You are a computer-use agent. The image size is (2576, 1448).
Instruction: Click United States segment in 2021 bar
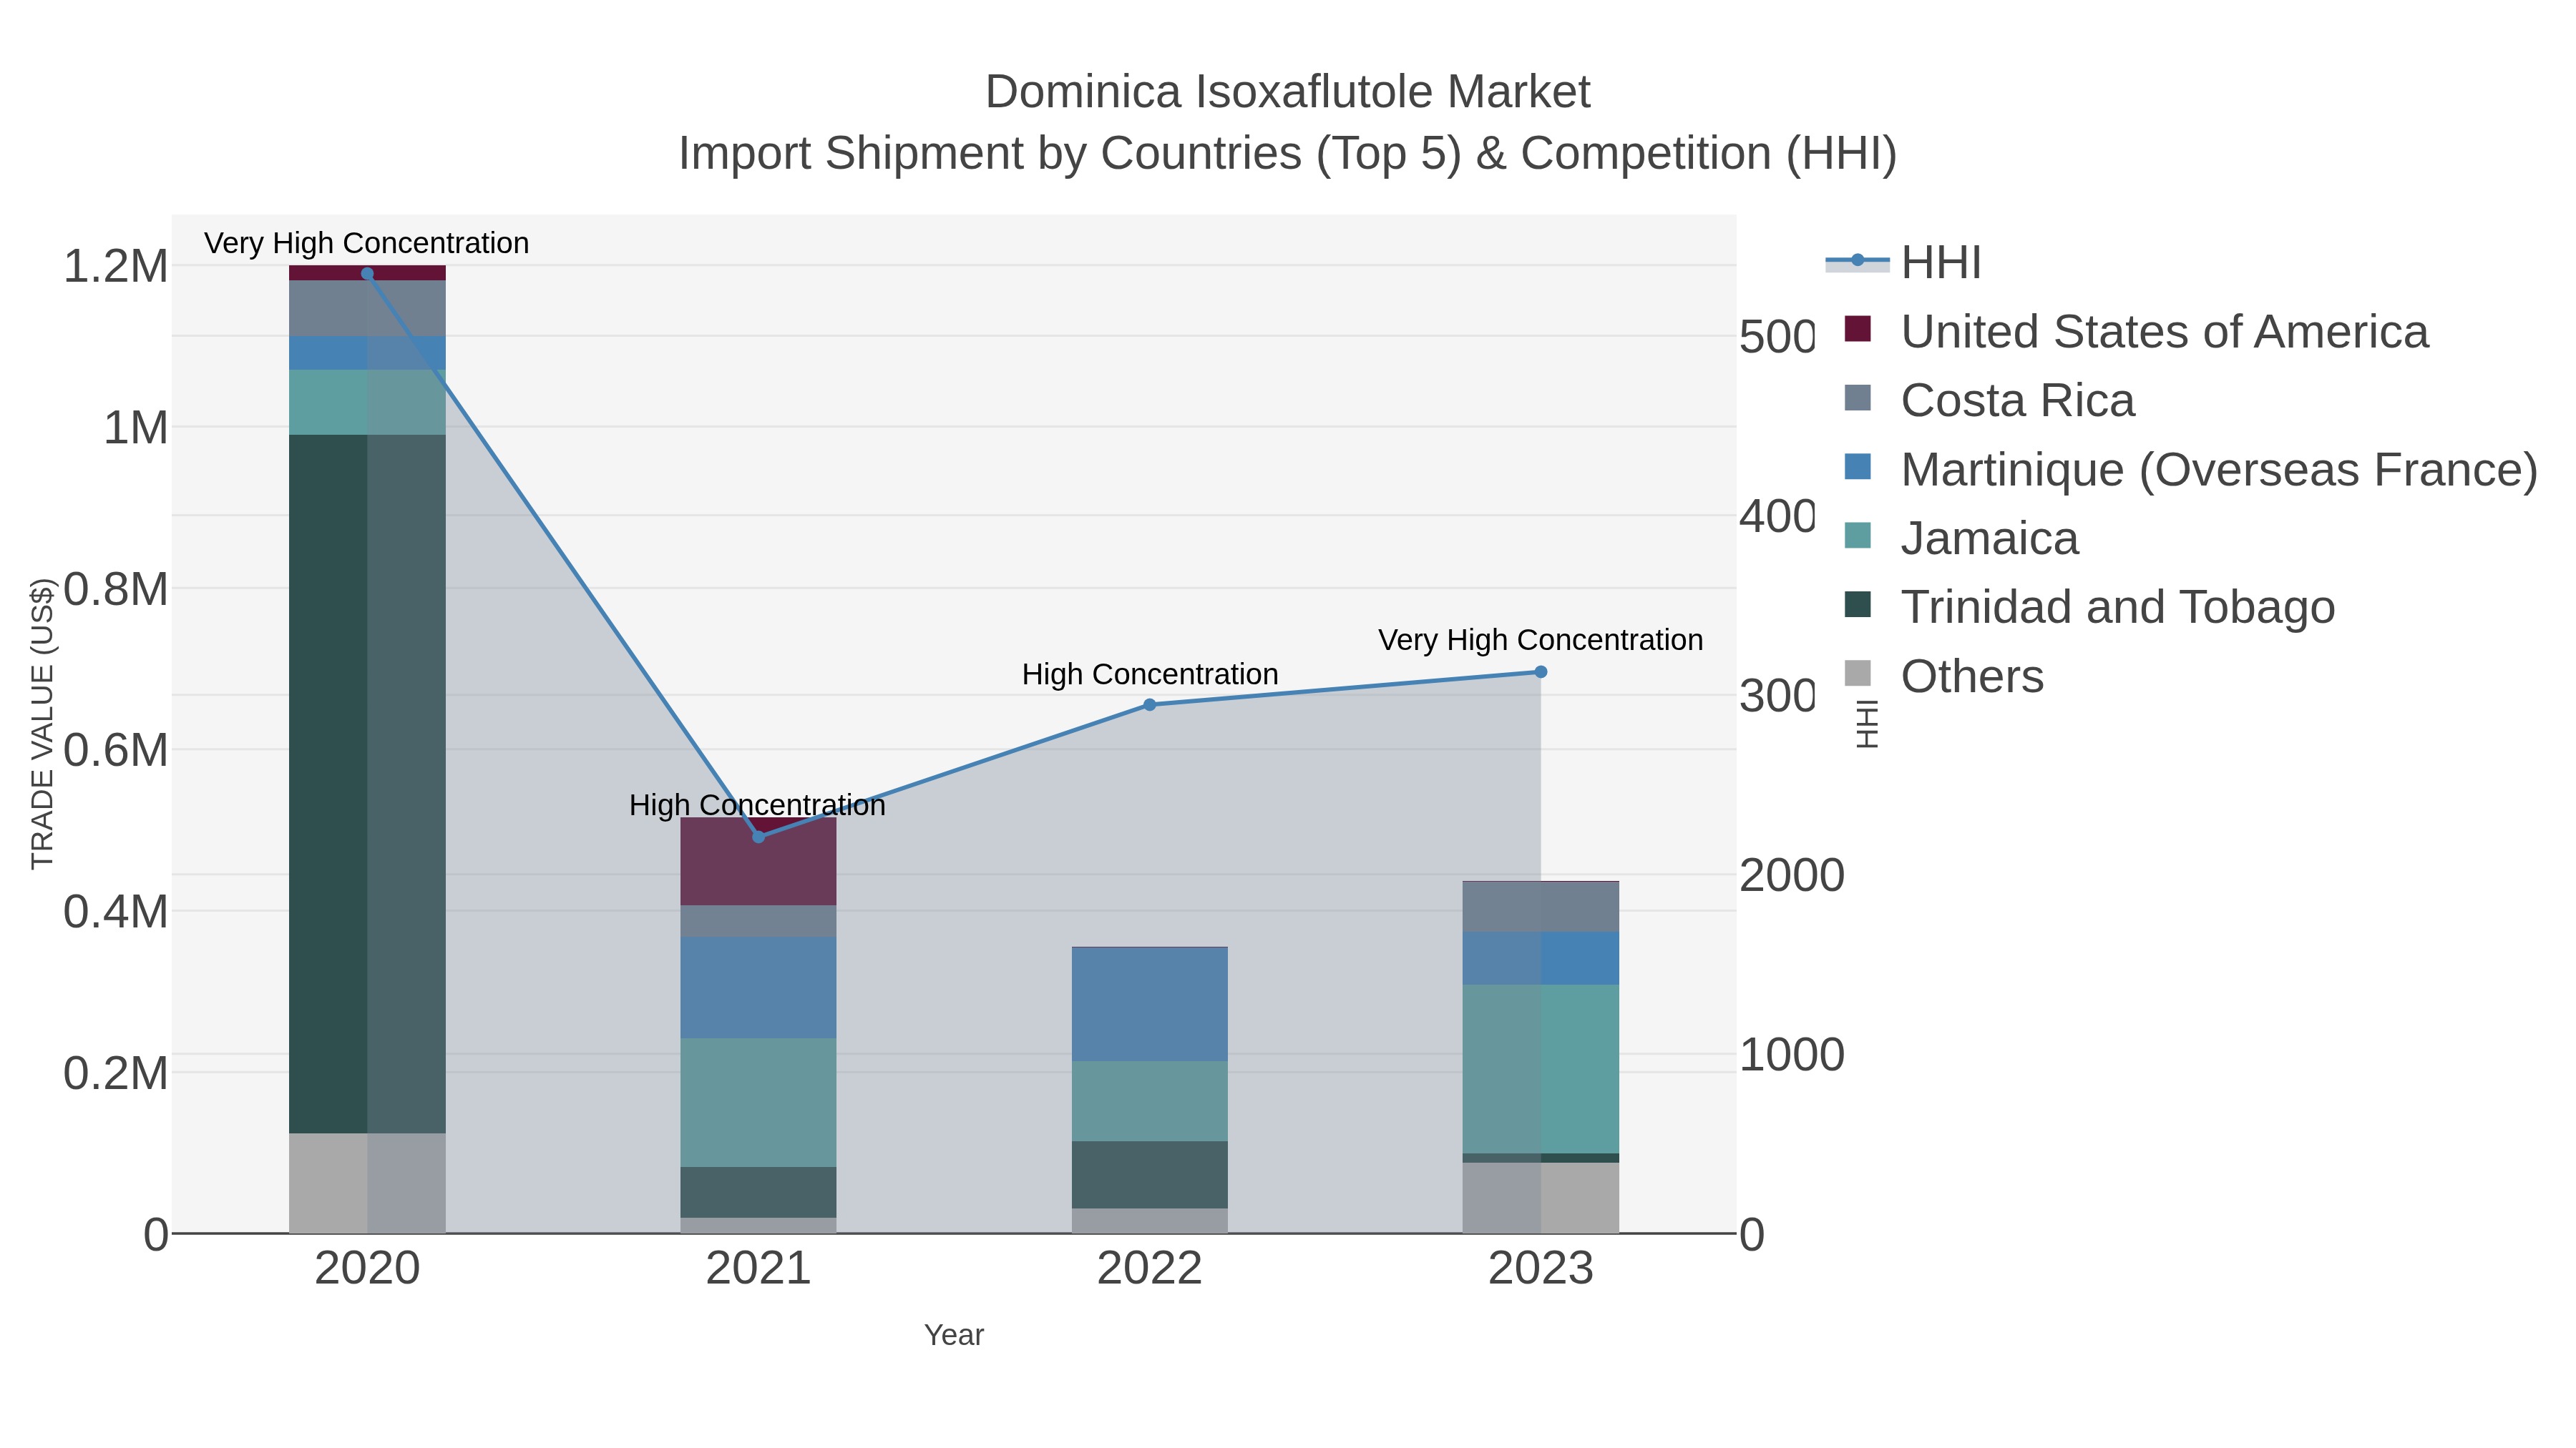click(758, 862)
